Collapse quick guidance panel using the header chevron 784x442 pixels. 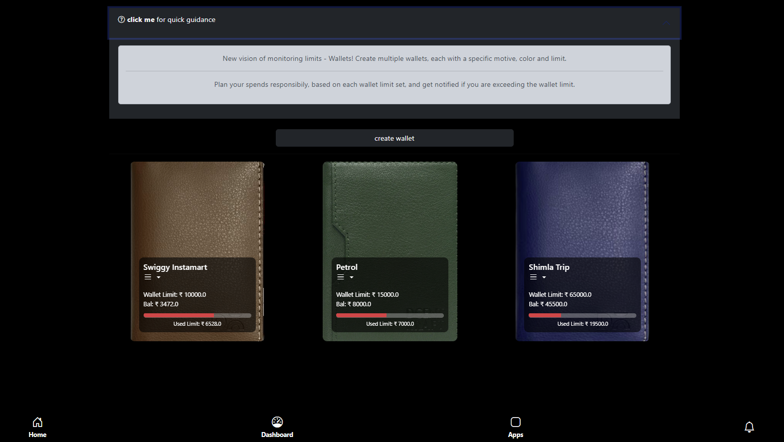(x=666, y=23)
